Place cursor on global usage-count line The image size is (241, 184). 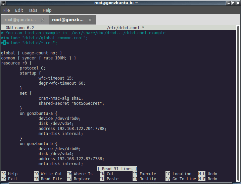click(x=32, y=53)
